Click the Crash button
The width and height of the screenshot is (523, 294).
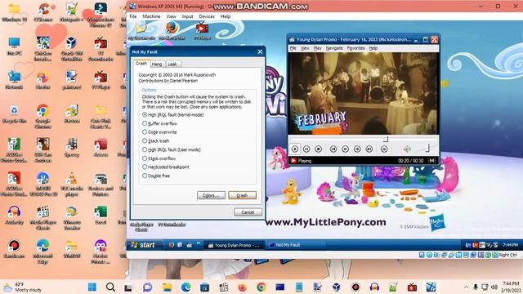tap(242, 195)
